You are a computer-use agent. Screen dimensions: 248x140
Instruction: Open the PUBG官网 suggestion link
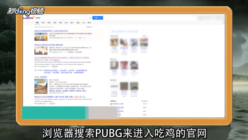tap(47, 73)
